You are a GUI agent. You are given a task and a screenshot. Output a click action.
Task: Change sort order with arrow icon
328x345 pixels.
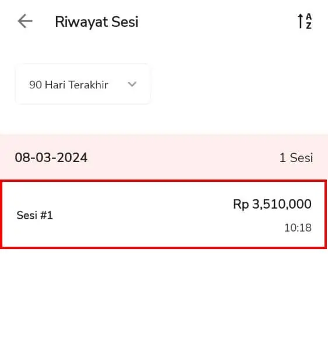coord(305,21)
